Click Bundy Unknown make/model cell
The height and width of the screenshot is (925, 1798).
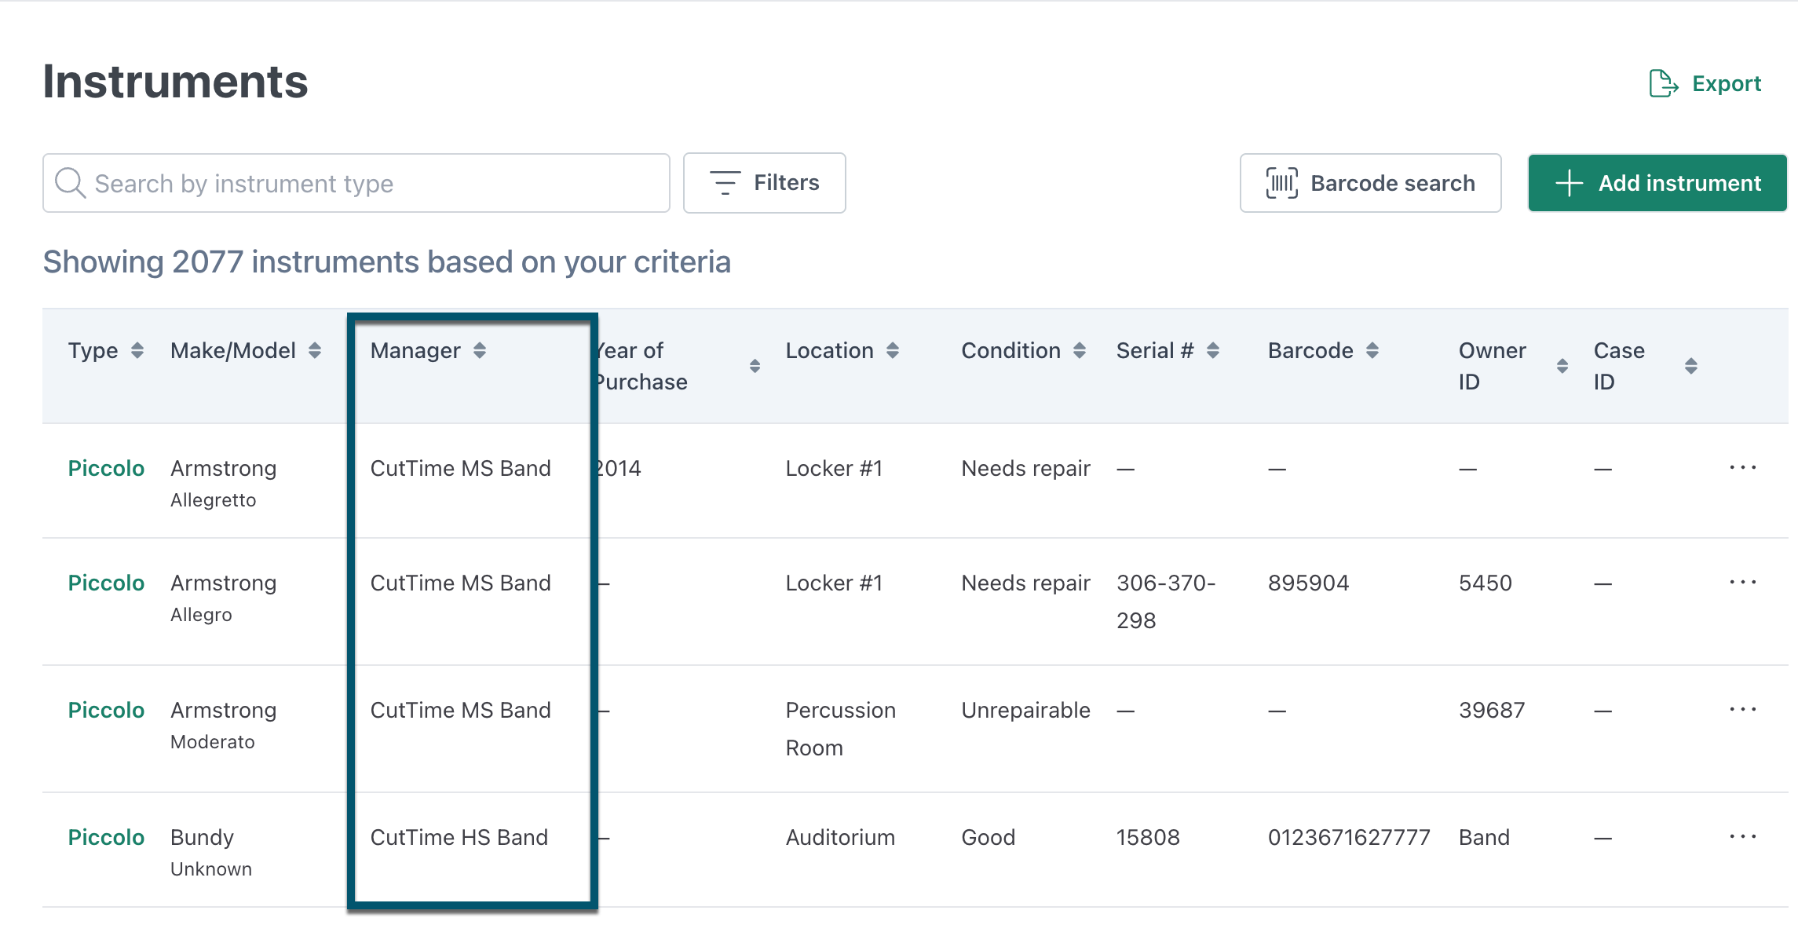click(x=211, y=852)
